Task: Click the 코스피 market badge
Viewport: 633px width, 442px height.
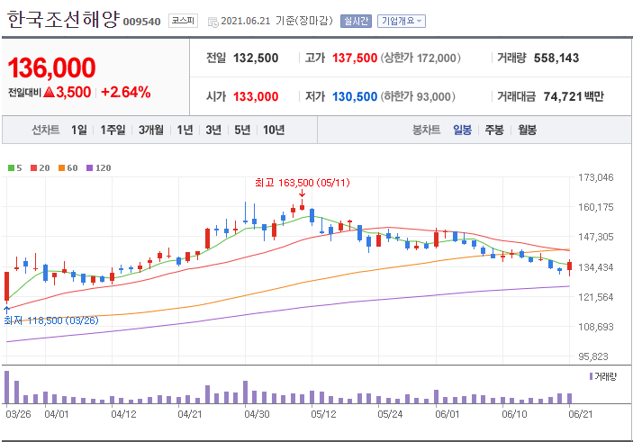Action: point(183,21)
